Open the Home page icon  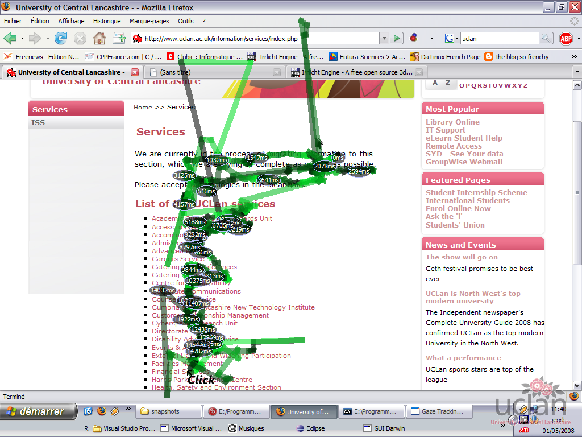click(x=99, y=38)
